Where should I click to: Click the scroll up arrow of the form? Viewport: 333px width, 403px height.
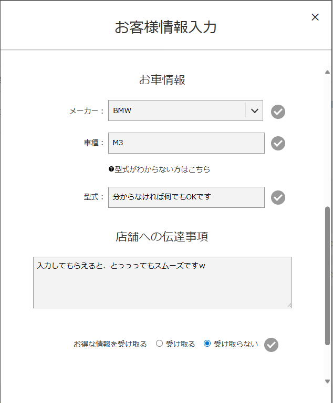click(x=328, y=72)
